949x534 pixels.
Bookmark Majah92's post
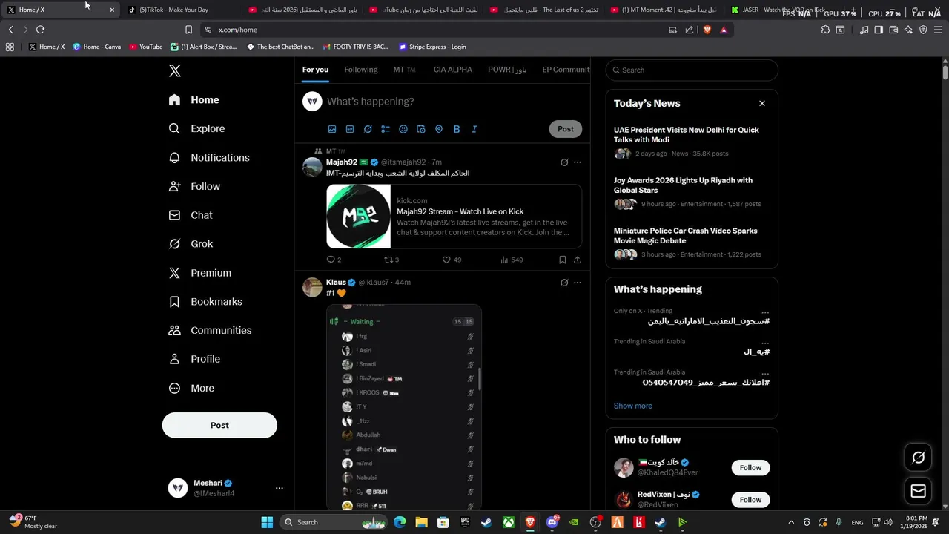563,260
